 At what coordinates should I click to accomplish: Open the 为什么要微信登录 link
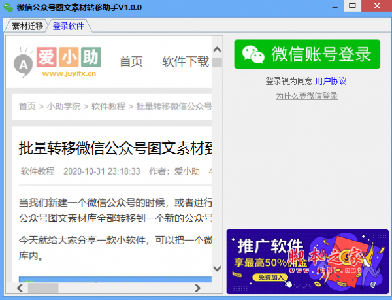(307, 96)
